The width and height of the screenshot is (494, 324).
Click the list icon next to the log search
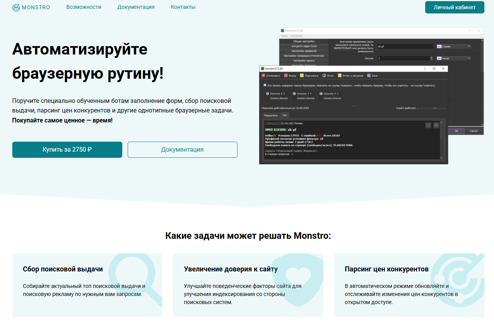point(436,125)
